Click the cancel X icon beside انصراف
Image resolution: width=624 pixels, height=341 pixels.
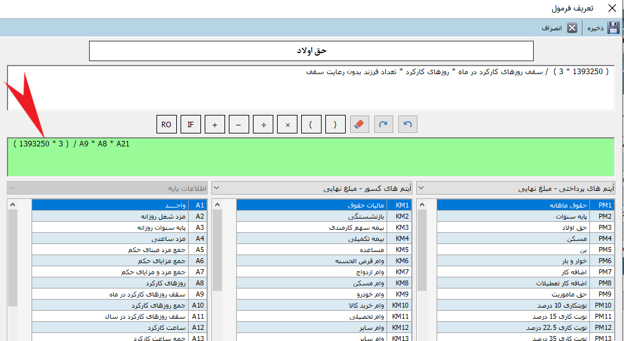click(572, 28)
